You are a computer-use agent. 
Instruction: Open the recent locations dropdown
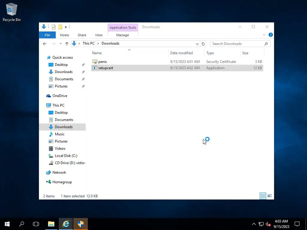[61, 44]
